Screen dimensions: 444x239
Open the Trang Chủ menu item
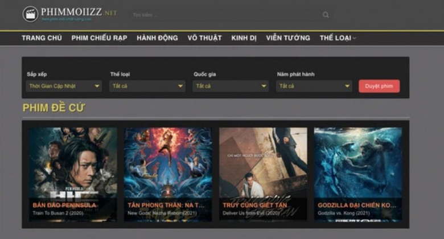tap(42, 38)
